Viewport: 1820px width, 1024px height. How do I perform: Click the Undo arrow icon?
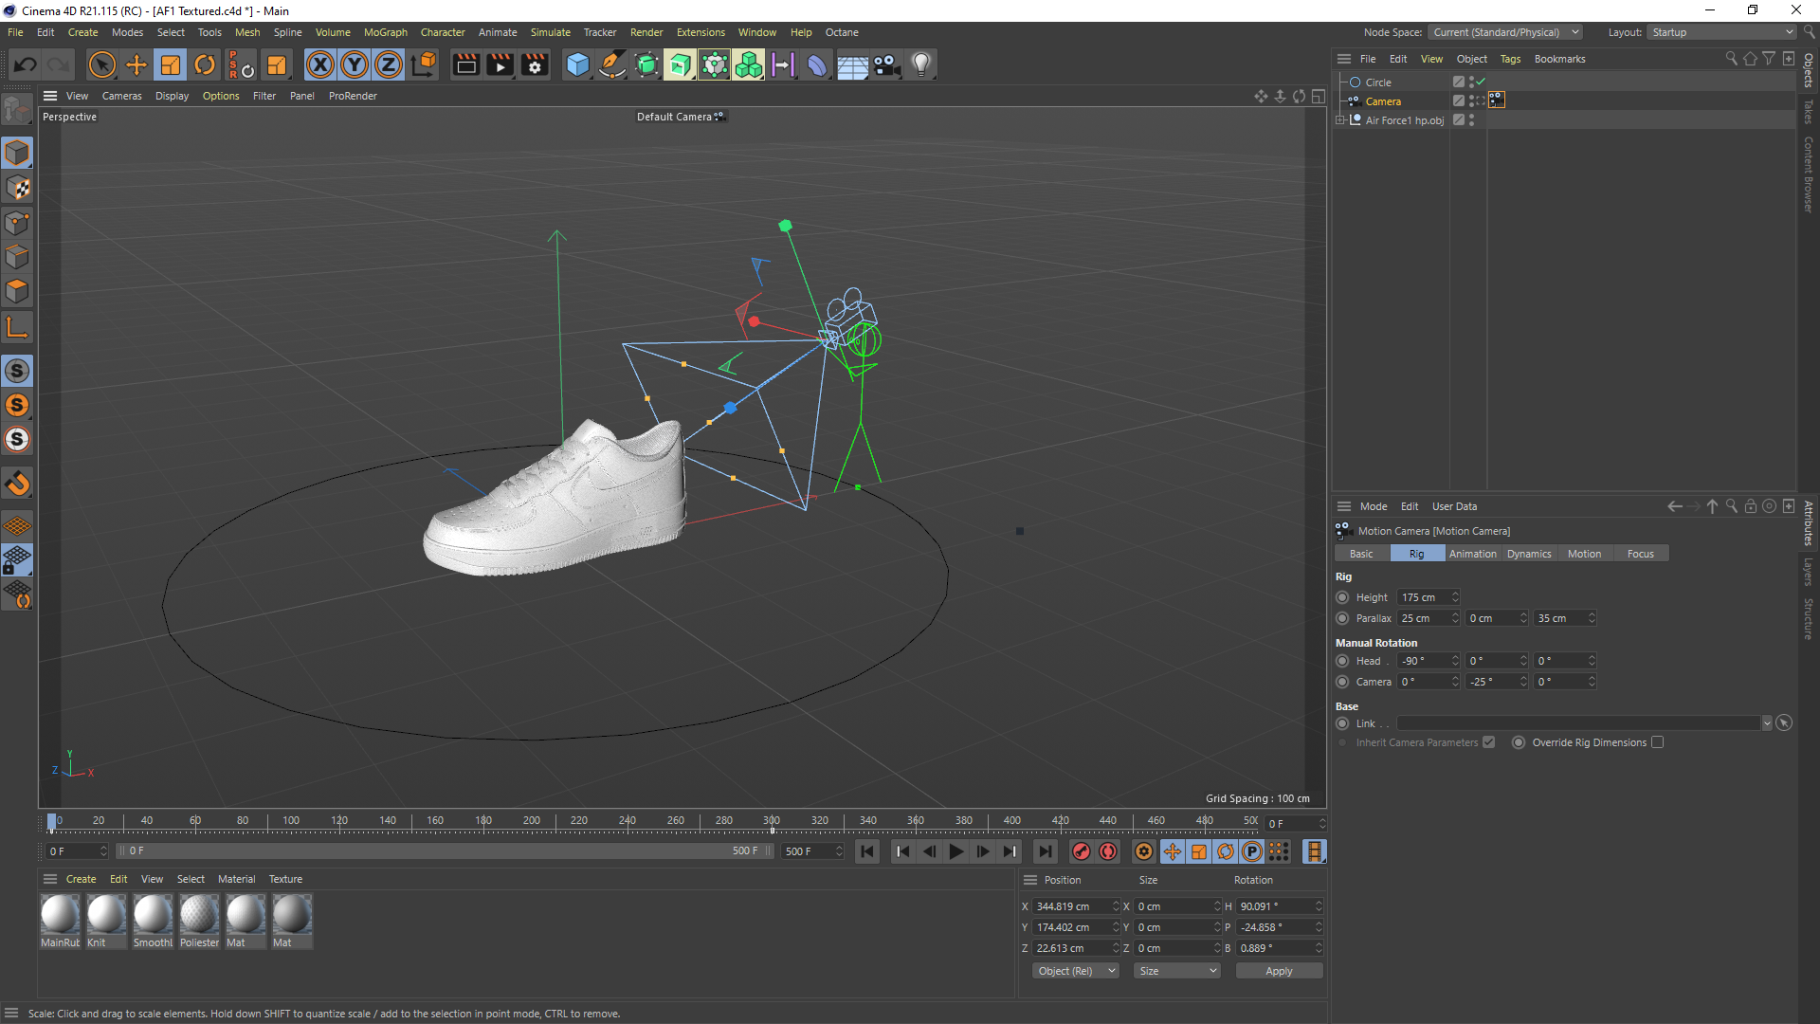click(x=26, y=64)
